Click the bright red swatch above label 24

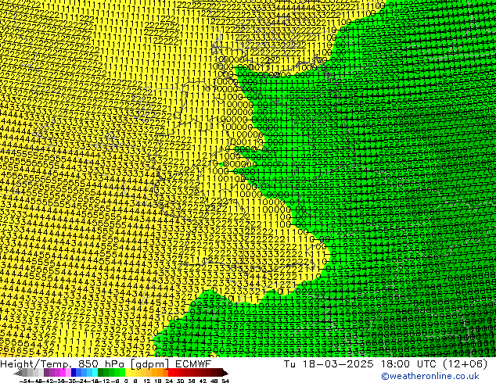(x=171, y=373)
